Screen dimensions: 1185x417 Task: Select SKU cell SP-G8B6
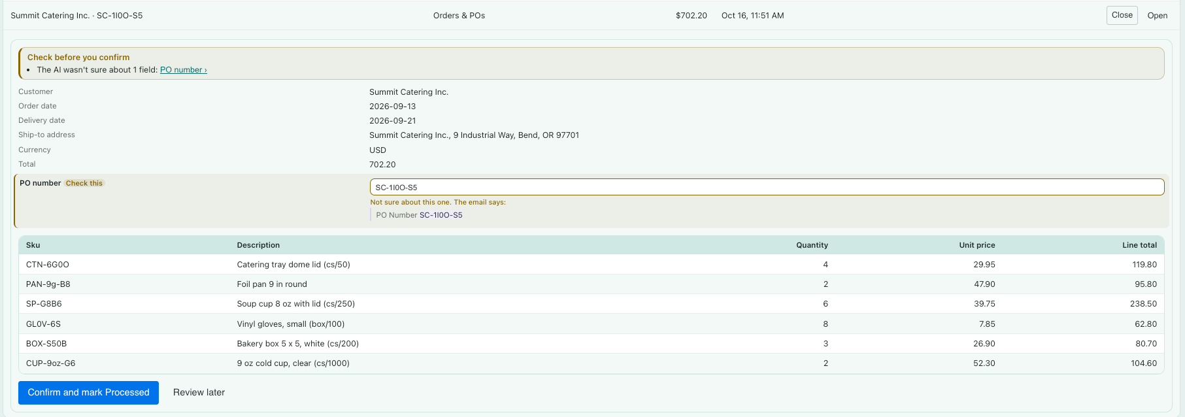(x=44, y=304)
